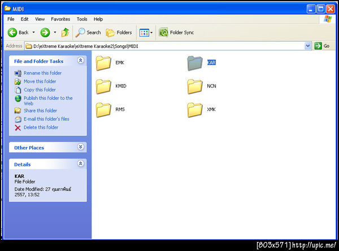The image size is (339, 251).
Task: Open the Tools menu
Action: pyautogui.click(x=82, y=19)
